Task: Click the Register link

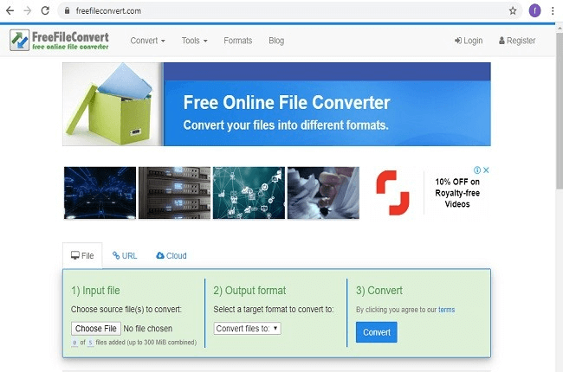Action: [517, 41]
